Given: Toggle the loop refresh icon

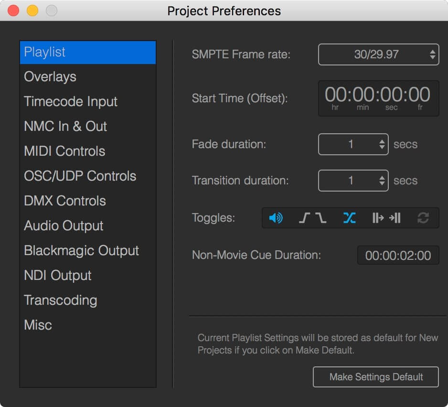Looking at the screenshot, I should (x=423, y=218).
